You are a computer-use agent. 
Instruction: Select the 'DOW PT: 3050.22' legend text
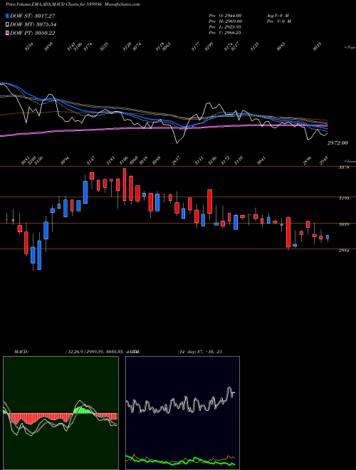tap(32, 33)
